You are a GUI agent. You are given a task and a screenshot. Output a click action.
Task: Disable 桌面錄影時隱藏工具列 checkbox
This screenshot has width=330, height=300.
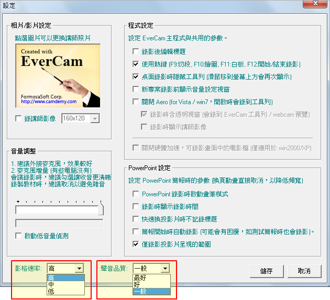pos(136,77)
